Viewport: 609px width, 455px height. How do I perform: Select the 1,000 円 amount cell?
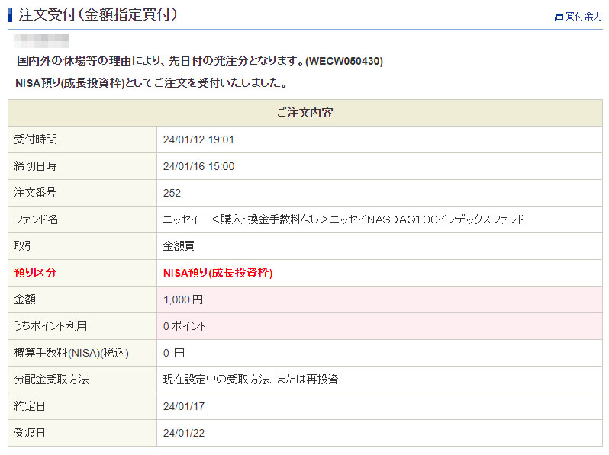pos(183,300)
